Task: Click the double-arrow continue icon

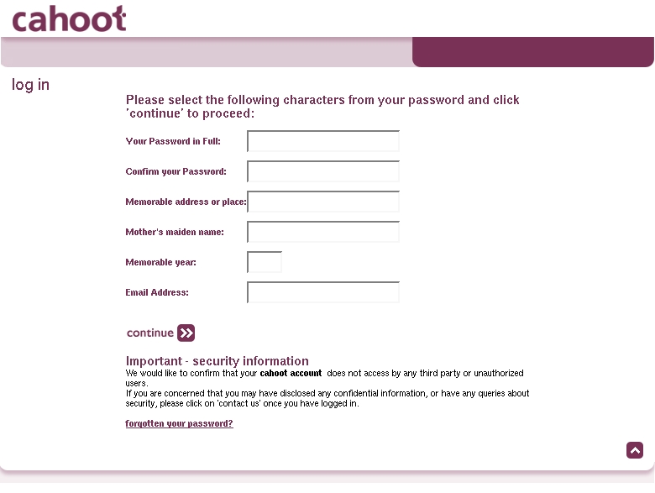Action: point(186,333)
